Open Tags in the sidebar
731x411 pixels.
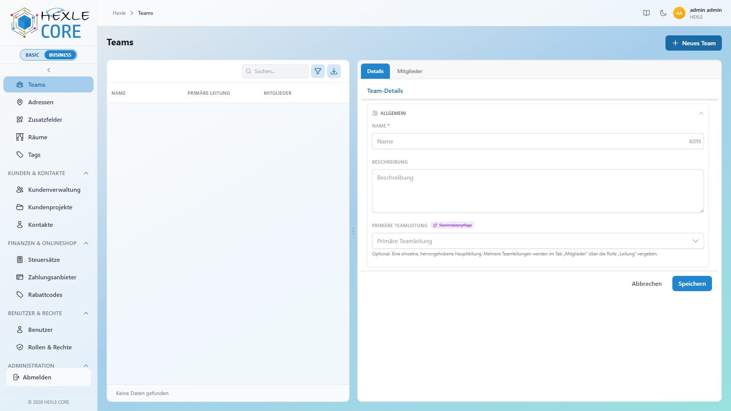click(x=48, y=155)
